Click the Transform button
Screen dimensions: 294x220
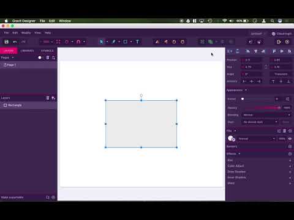[x=281, y=74]
